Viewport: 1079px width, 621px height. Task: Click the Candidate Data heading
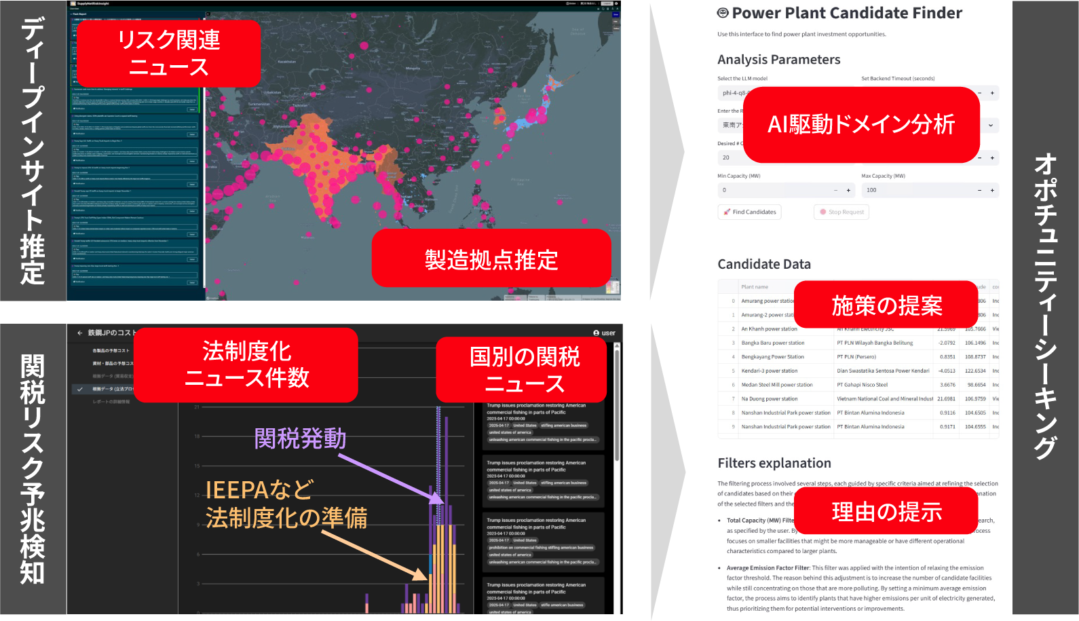click(764, 264)
